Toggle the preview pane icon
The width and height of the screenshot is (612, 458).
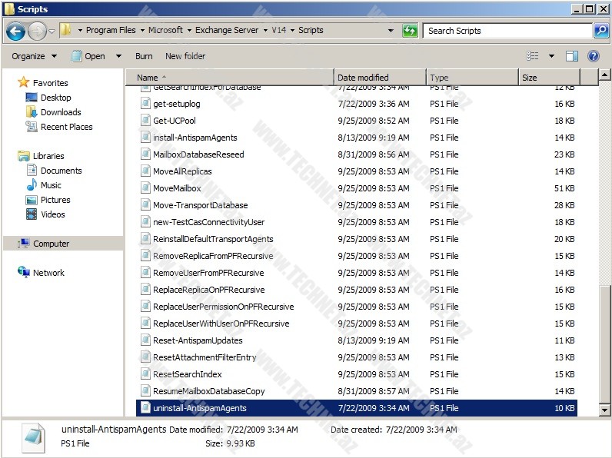(571, 56)
